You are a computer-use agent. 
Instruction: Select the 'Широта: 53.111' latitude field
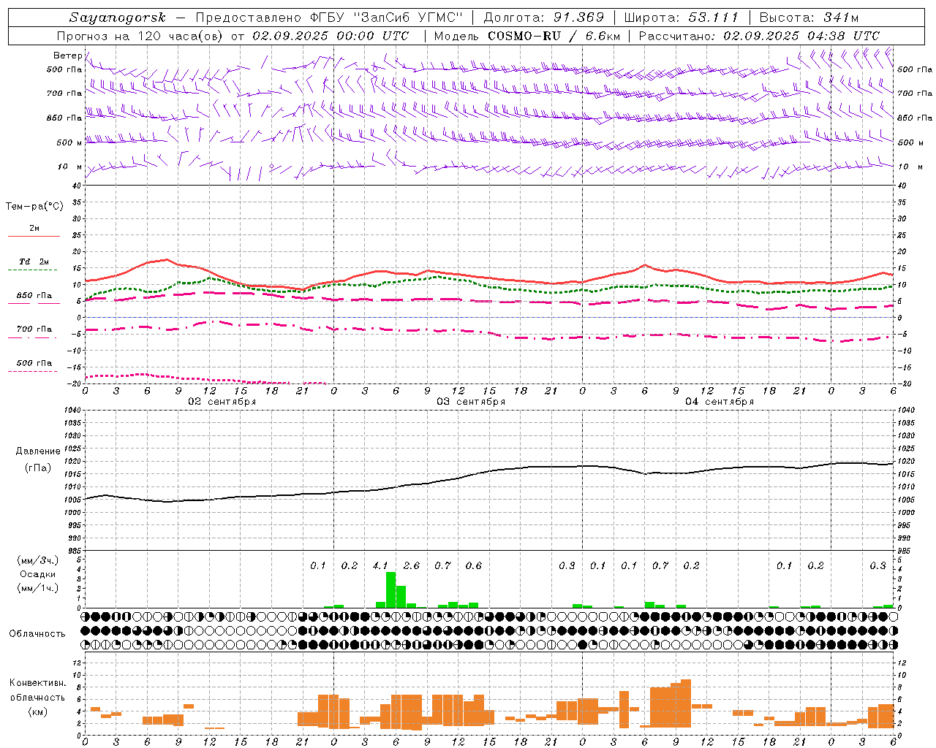682,18
